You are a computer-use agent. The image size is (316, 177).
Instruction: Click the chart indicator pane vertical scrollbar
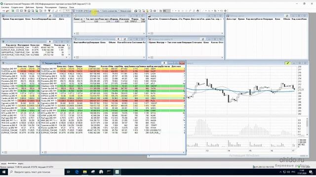click(307, 127)
